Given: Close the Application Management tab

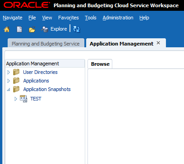Looking at the screenshot, I should (158, 43).
